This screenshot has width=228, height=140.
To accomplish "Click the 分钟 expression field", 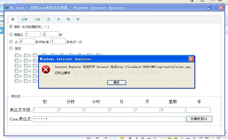I will (71, 110).
